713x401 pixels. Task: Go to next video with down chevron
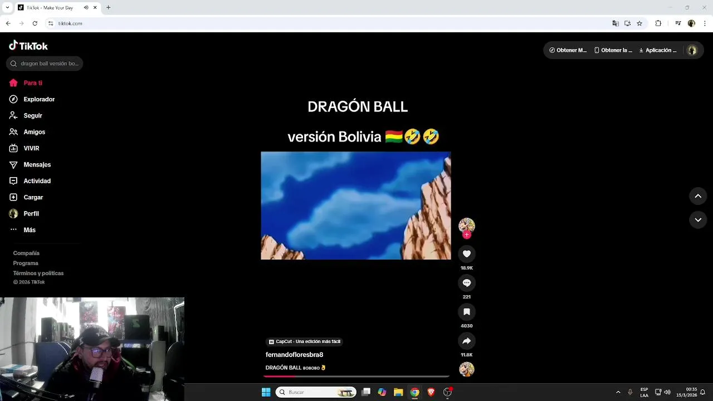coord(698,220)
